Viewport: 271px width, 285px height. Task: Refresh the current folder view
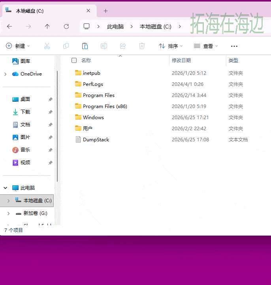(66, 27)
